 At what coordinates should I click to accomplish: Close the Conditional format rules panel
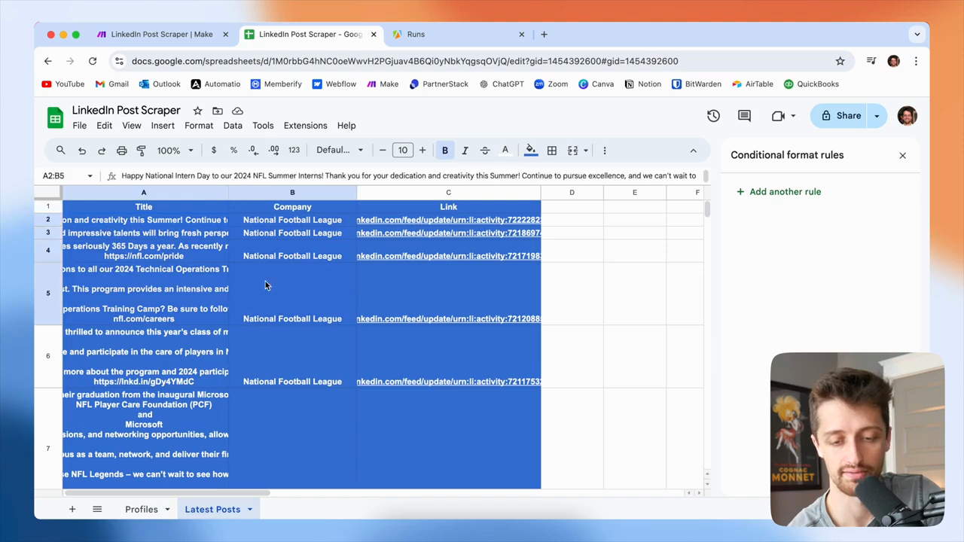point(902,156)
